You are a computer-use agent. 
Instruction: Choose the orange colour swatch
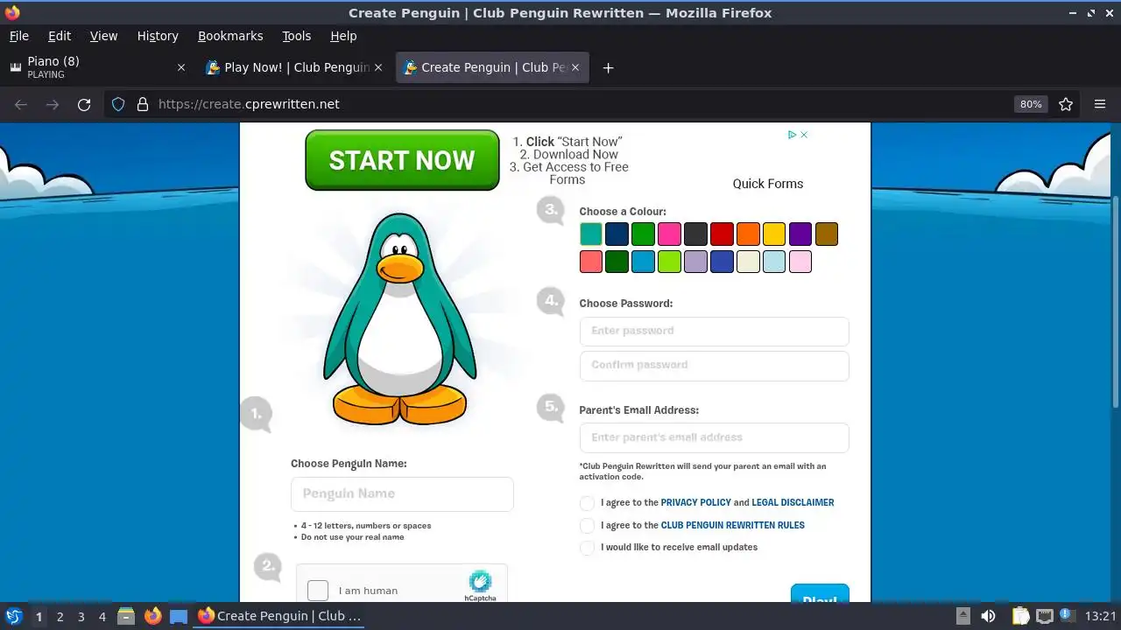coord(748,234)
